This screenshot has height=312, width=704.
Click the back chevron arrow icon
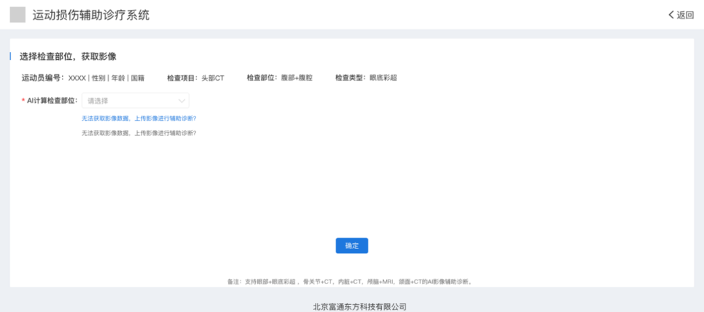(671, 15)
